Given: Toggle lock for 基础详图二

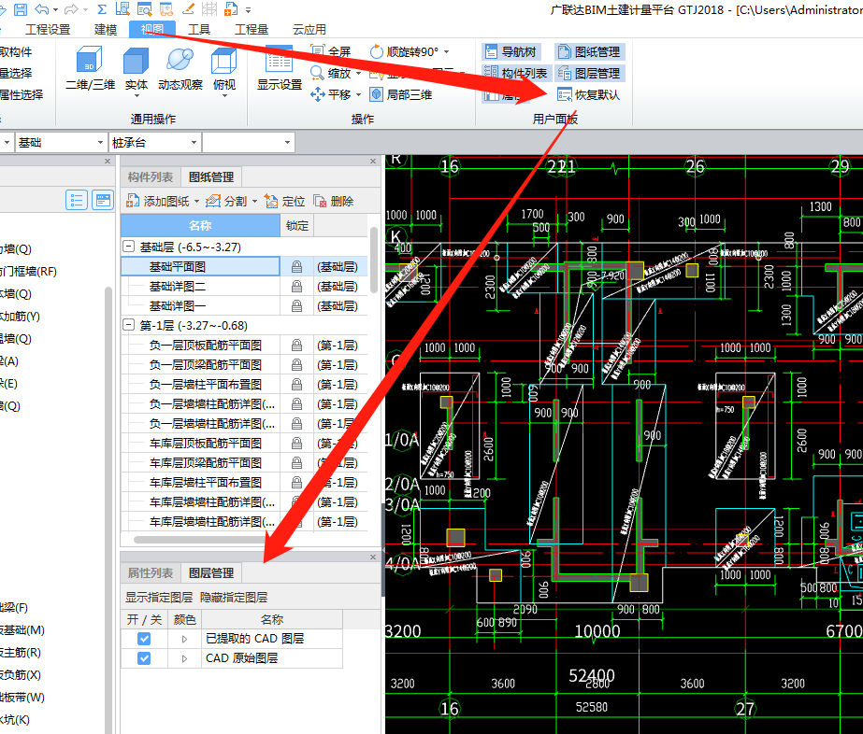Looking at the screenshot, I should click(x=296, y=287).
